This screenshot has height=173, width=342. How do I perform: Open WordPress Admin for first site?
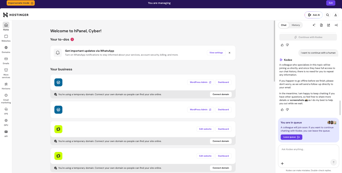tap(200, 82)
